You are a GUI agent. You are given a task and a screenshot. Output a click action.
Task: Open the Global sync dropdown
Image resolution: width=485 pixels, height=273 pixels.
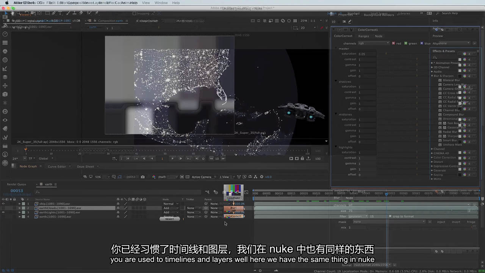tap(46, 158)
